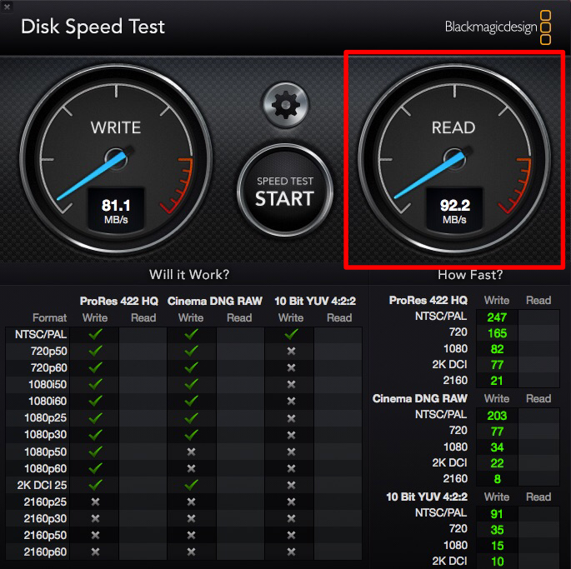
Task: Click the 2160p60 format row label
Action: click(x=45, y=552)
